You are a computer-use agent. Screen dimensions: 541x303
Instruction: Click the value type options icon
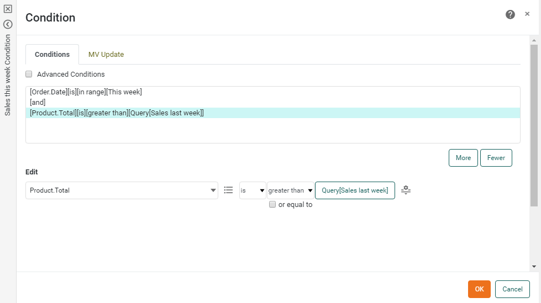406,190
